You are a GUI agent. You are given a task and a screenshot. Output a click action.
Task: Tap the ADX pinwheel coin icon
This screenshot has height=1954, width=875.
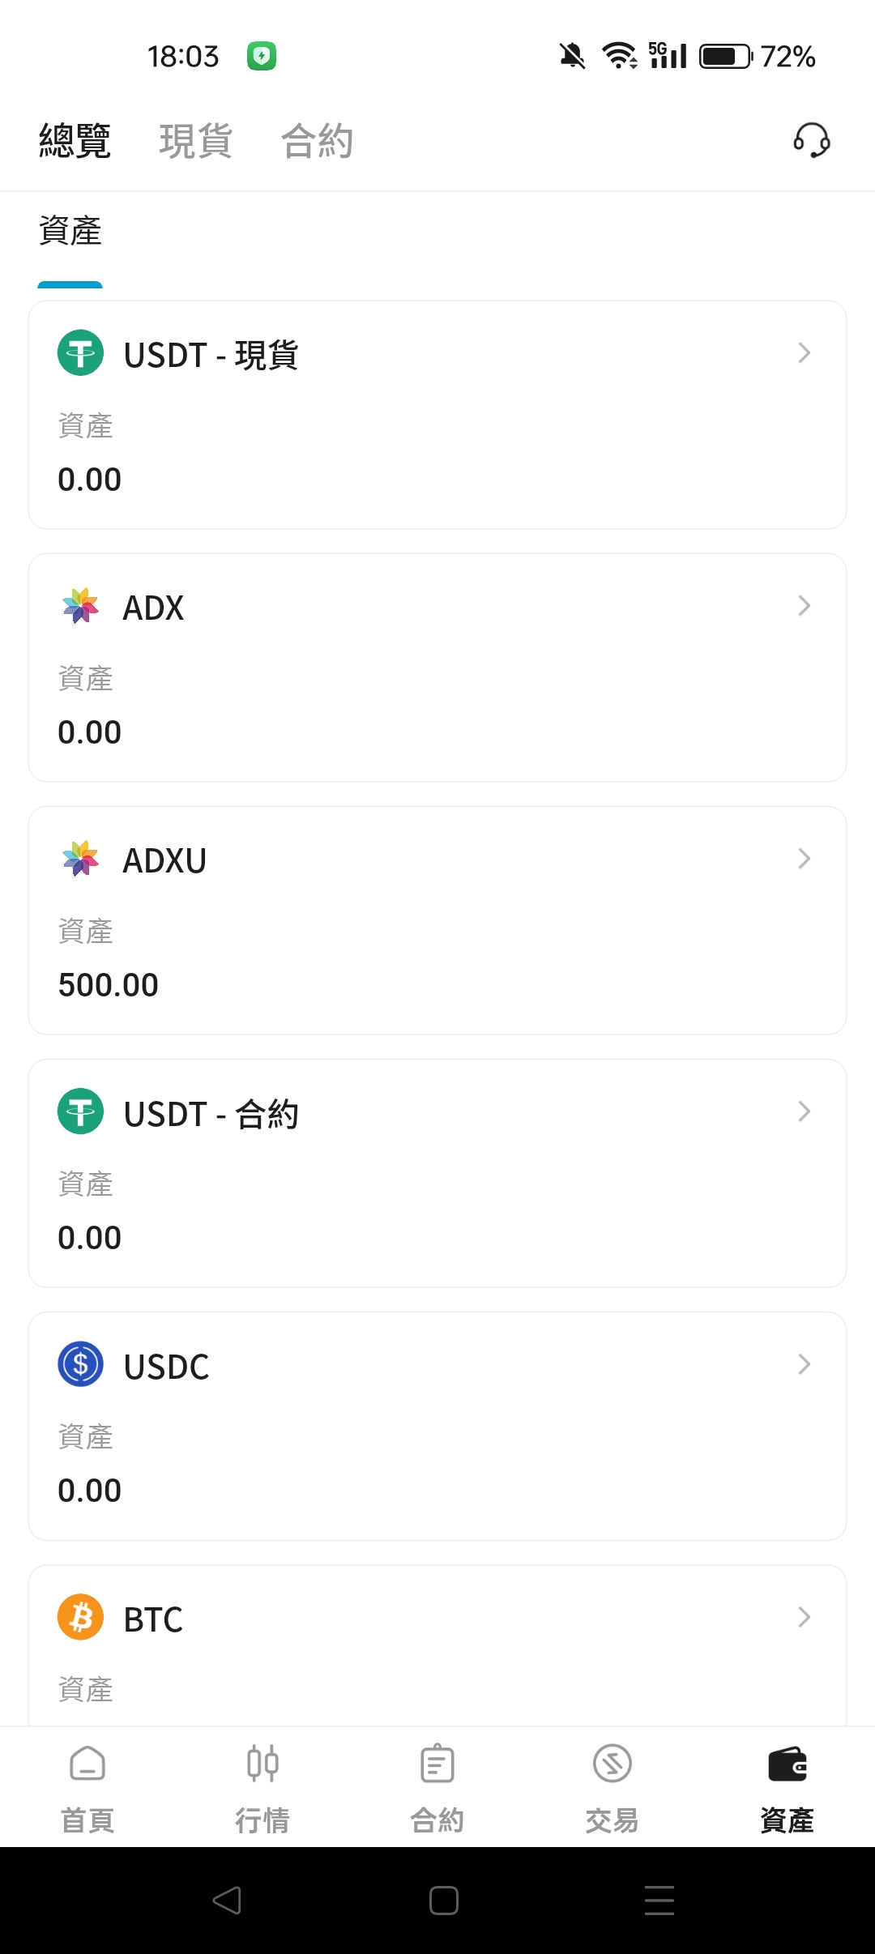point(80,606)
